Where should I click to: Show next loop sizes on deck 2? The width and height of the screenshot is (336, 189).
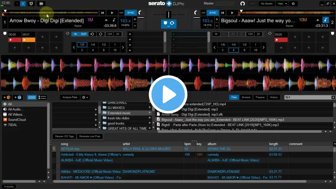coord(264,48)
